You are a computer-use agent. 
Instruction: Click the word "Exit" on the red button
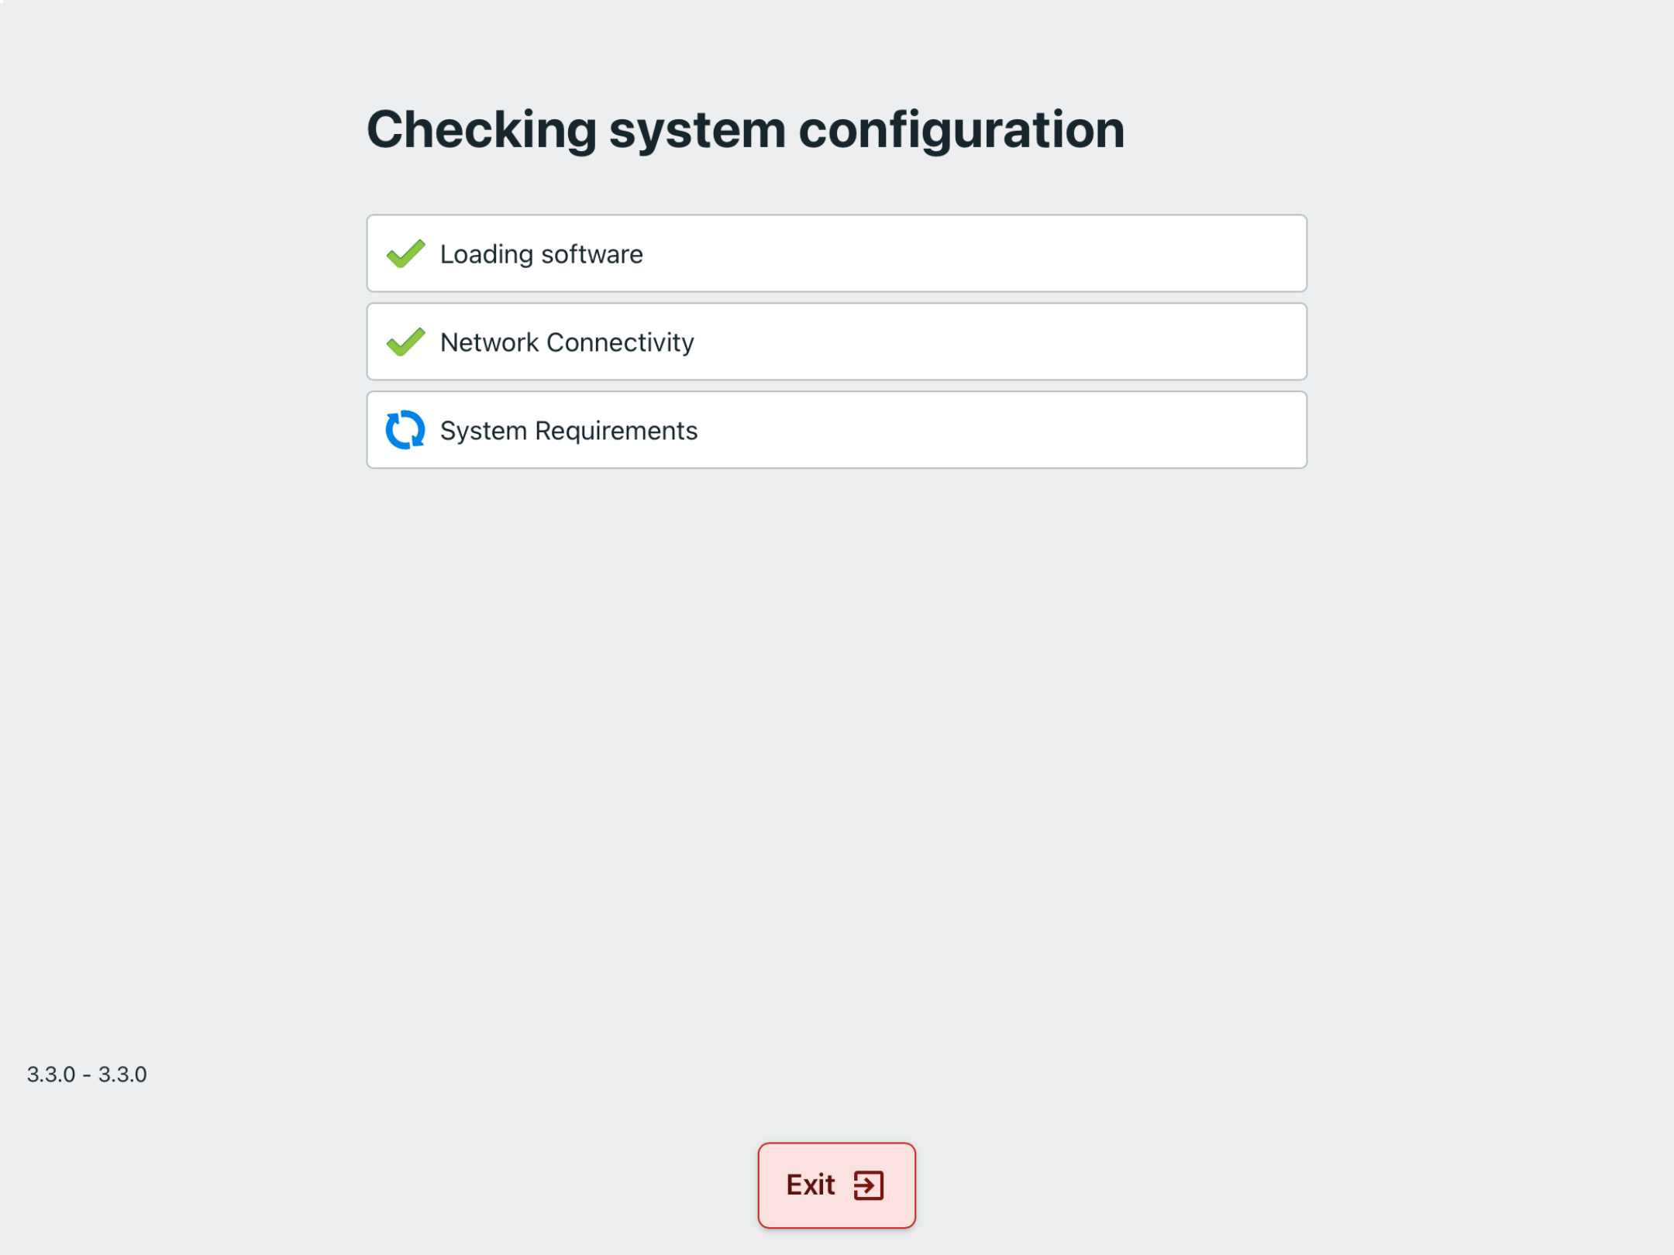tap(811, 1185)
